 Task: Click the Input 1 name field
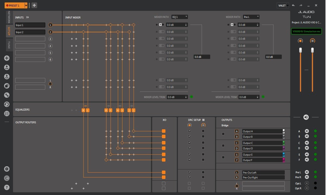pos(30,25)
